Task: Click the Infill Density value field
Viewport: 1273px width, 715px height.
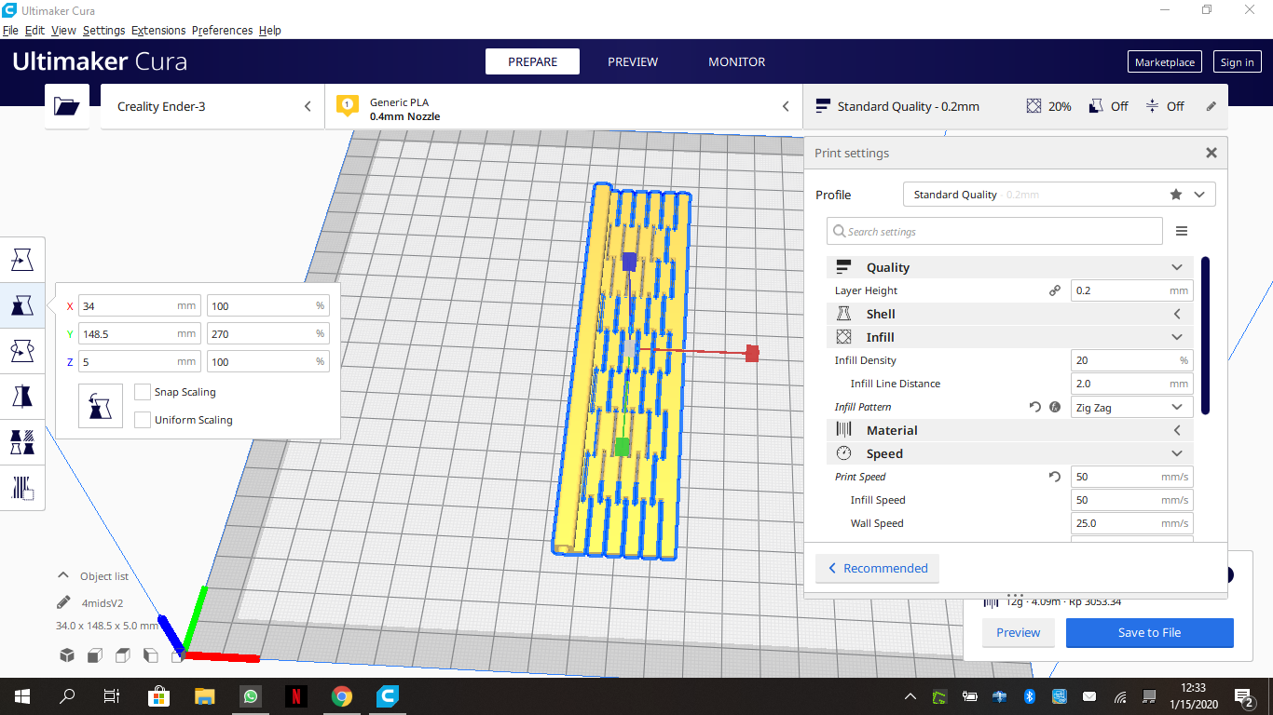Action: [x=1131, y=360]
